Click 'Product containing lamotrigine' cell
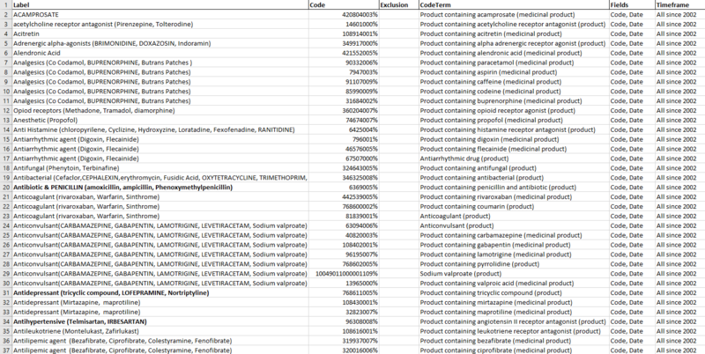Viewport: 705px width, 354px height. point(514,254)
